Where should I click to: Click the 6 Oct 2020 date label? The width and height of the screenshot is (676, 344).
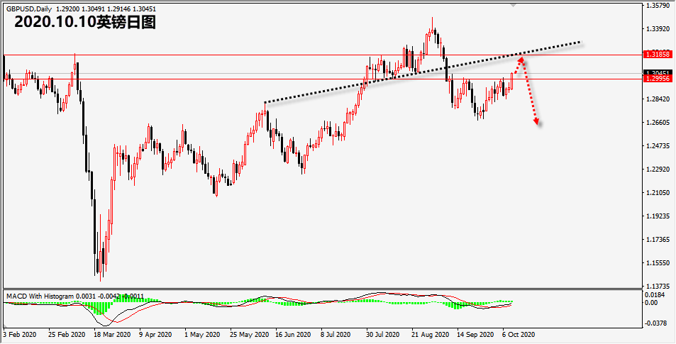[x=519, y=335]
